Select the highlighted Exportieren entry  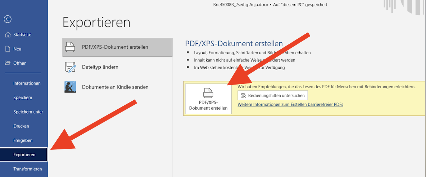point(24,155)
